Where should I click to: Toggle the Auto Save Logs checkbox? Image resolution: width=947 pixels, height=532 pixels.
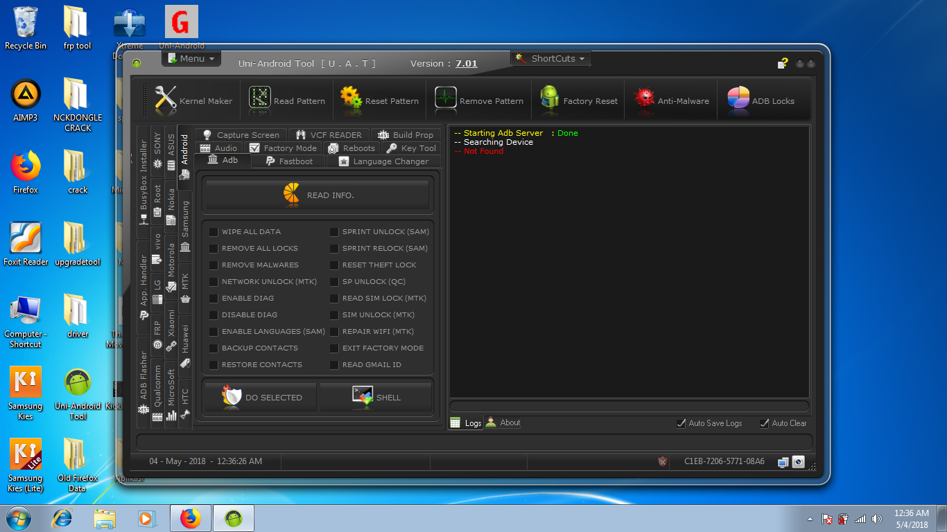[x=681, y=423]
